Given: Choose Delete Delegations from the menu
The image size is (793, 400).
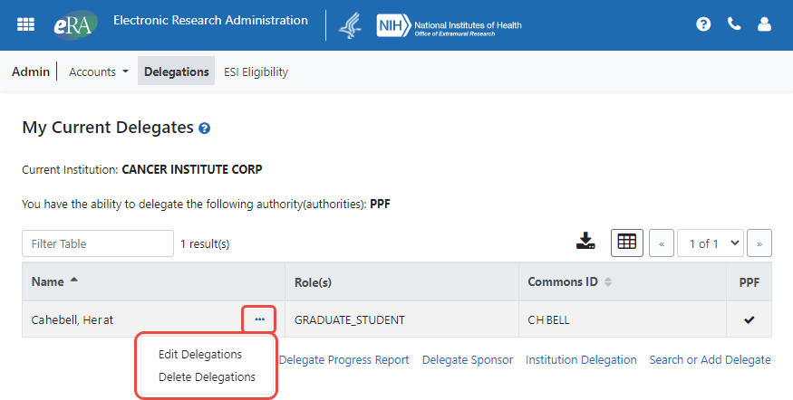Looking at the screenshot, I should tap(207, 376).
